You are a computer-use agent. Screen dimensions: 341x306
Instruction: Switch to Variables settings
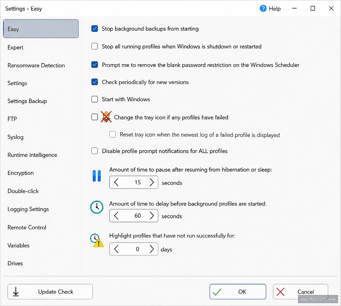tap(18, 245)
